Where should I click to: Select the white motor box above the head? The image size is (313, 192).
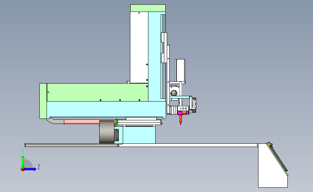(x=180, y=71)
